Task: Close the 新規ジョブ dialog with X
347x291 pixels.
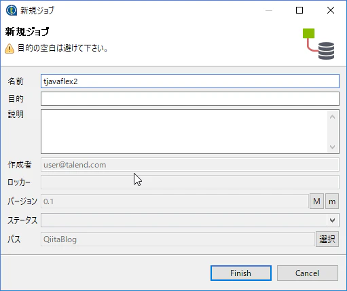Action: coord(331,10)
